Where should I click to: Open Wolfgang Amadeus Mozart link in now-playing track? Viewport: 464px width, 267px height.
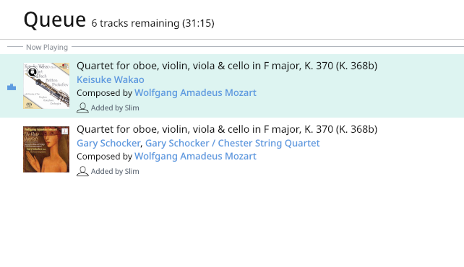click(x=195, y=93)
